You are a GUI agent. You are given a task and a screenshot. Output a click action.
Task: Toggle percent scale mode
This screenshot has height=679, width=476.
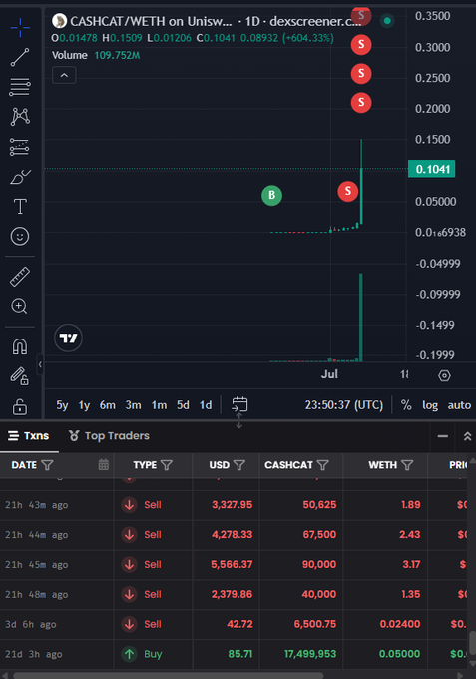[x=406, y=405]
